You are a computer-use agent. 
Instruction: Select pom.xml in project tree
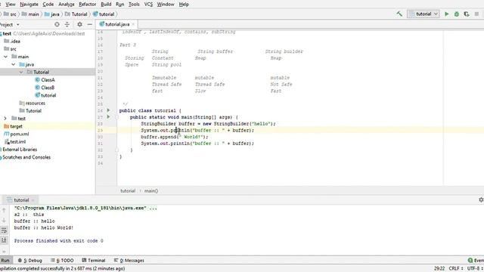tap(17, 134)
